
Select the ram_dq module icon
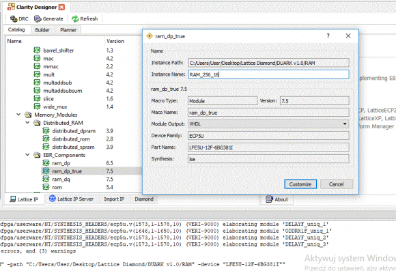click(46, 179)
